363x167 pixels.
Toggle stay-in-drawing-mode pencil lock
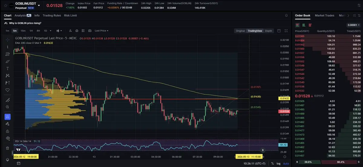pos(8,124)
